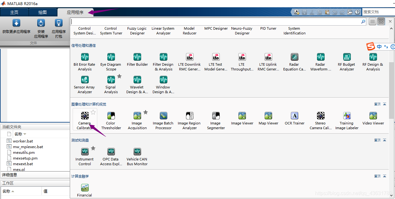Open the Eye Diagram Scope app

111,62
